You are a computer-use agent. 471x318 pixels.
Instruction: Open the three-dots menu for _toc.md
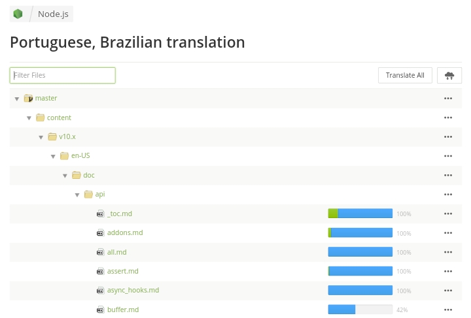(x=448, y=214)
